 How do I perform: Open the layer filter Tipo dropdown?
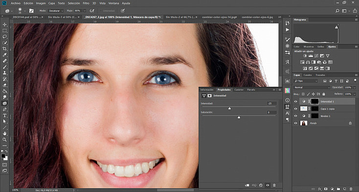[306, 81]
